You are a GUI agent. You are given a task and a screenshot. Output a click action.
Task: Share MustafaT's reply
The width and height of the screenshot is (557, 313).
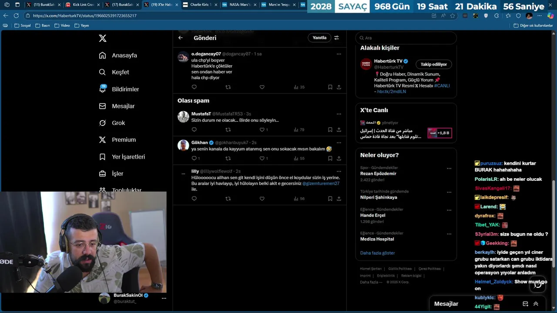click(x=339, y=130)
